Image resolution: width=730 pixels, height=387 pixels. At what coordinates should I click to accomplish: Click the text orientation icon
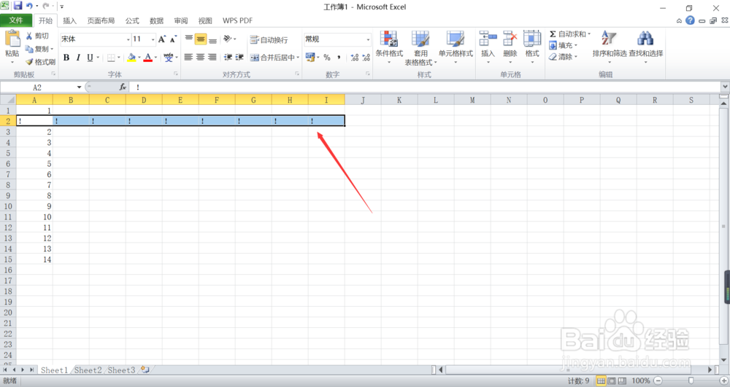[x=228, y=39]
